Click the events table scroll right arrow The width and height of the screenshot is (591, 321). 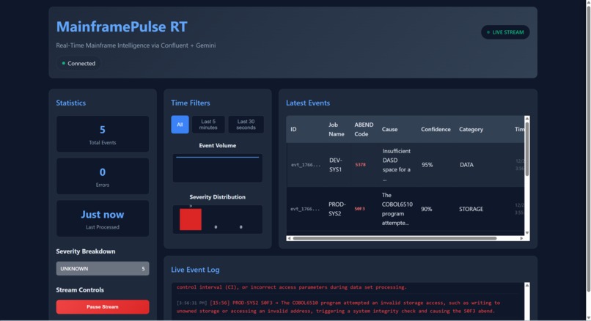[x=521, y=238]
